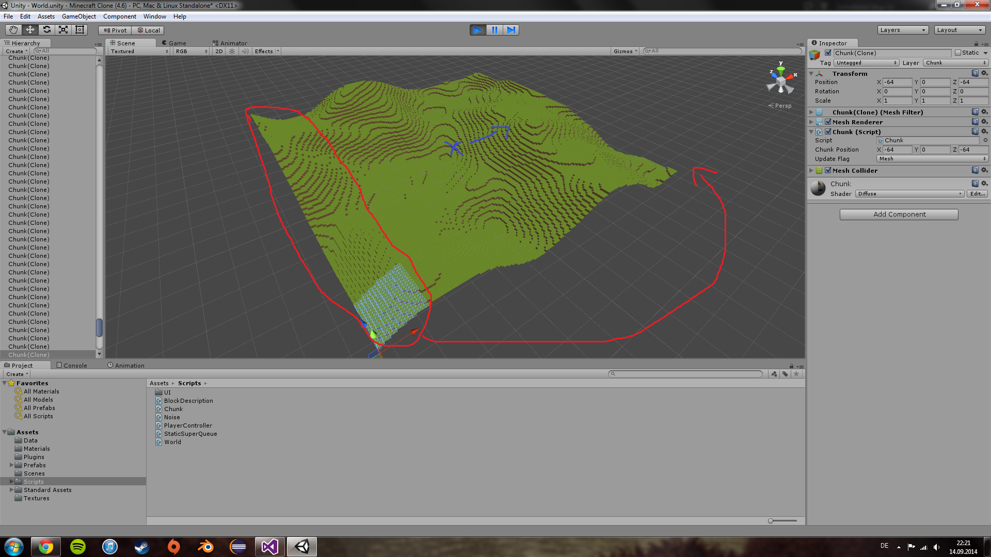Image resolution: width=991 pixels, height=557 pixels.
Task: Select the Move tool
Action: point(30,30)
